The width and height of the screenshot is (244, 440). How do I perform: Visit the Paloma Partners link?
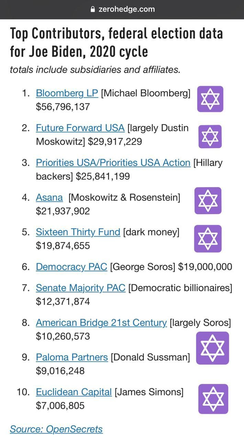pos(72,357)
